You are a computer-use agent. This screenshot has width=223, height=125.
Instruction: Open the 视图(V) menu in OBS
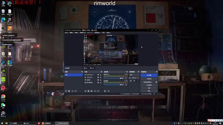click(76, 33)
